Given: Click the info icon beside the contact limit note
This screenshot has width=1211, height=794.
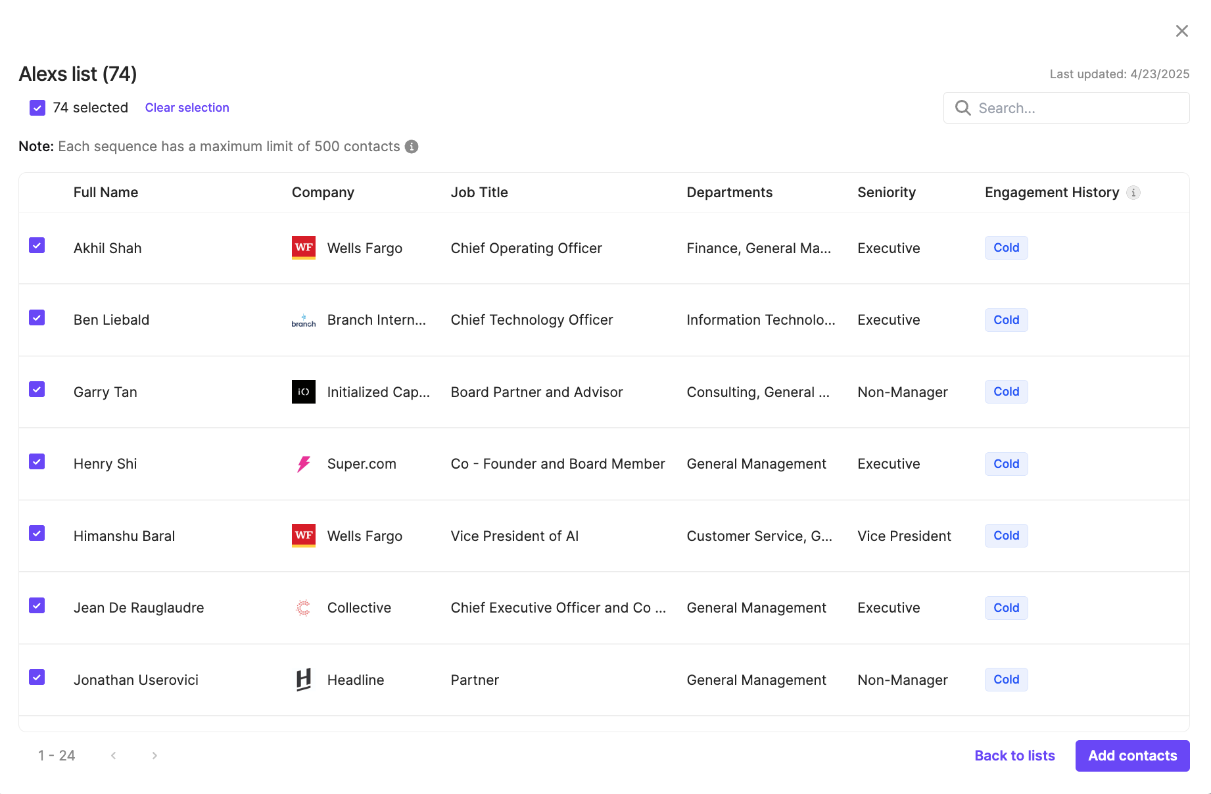Looking at the screenshot, I should pyautogui.click(x=412, y=147).
